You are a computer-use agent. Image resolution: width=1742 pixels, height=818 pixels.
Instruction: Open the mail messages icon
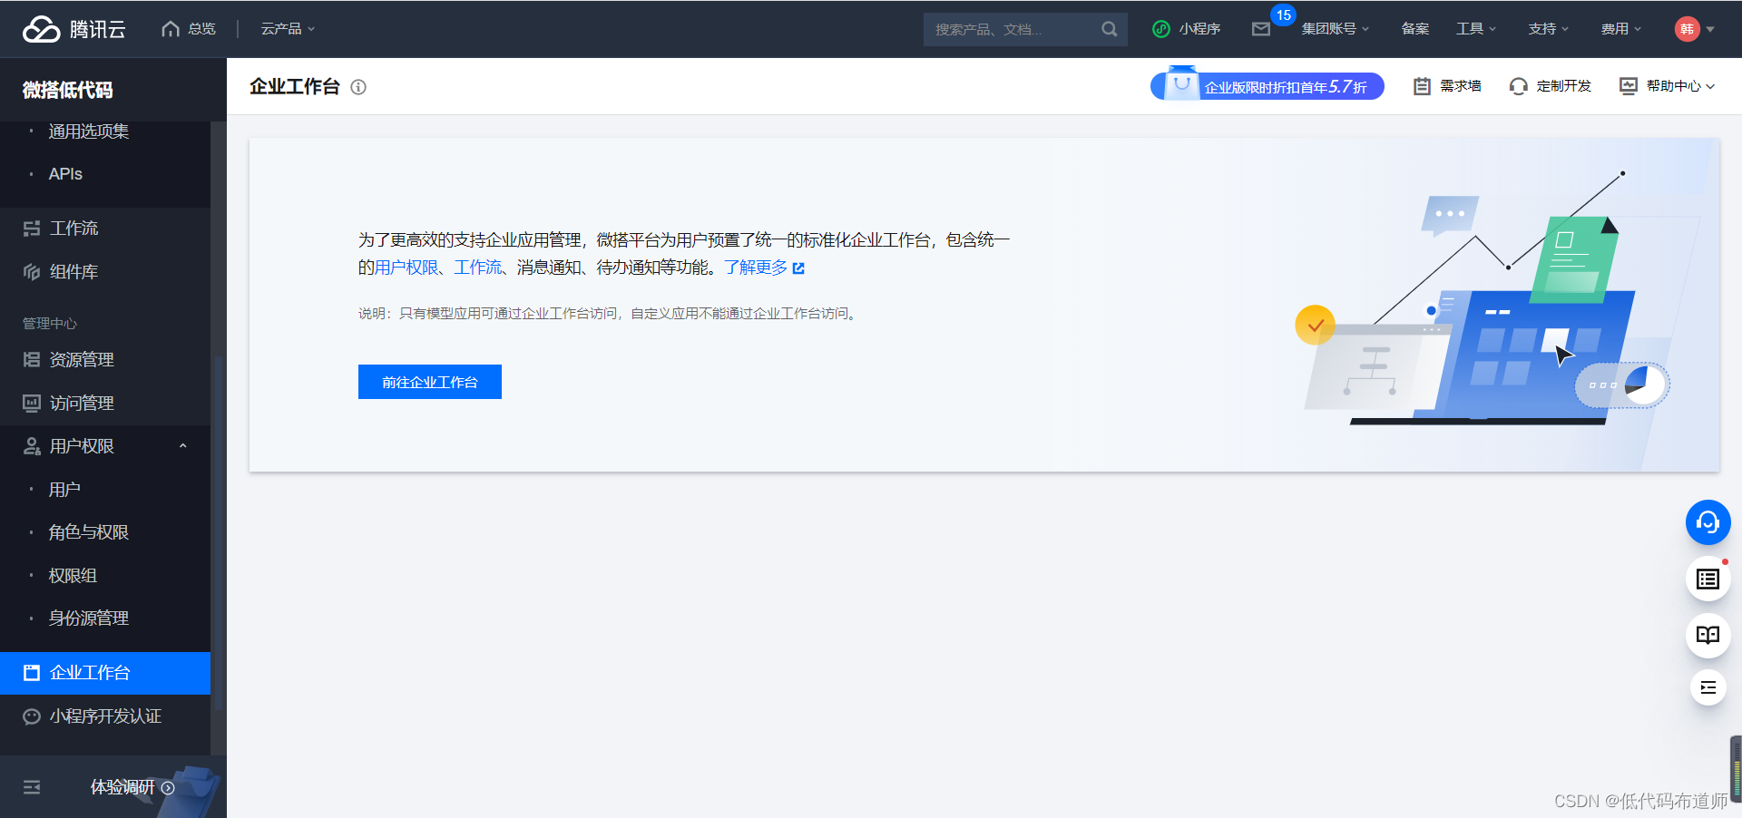[1261, 29]
